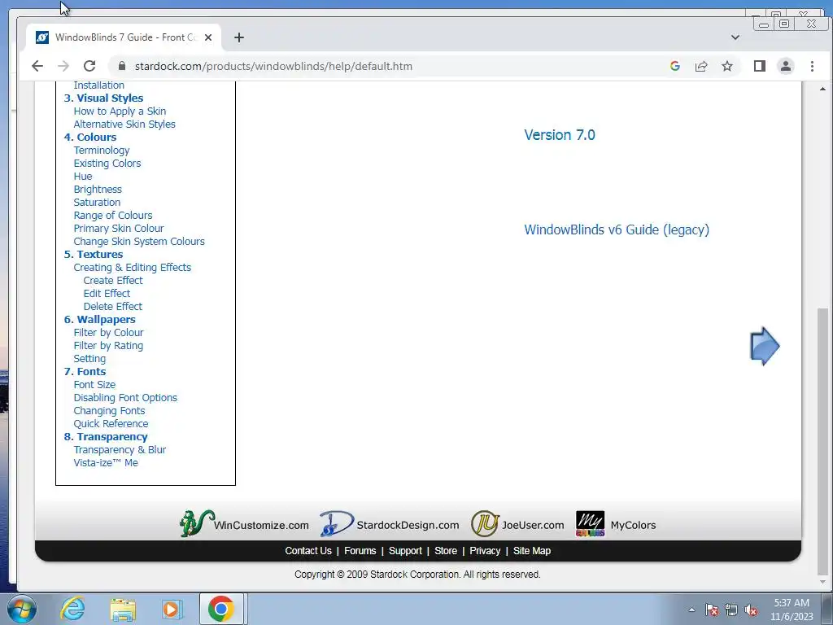Viewport: 833px width, 625px height.
Task: Click the scrollbar up arrow
Action: (x=822, y=89)
